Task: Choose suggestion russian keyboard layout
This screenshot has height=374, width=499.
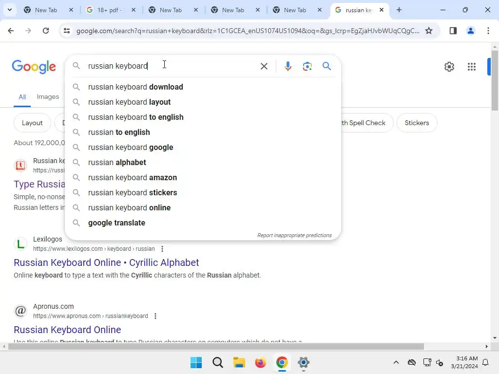Action: 203,102
